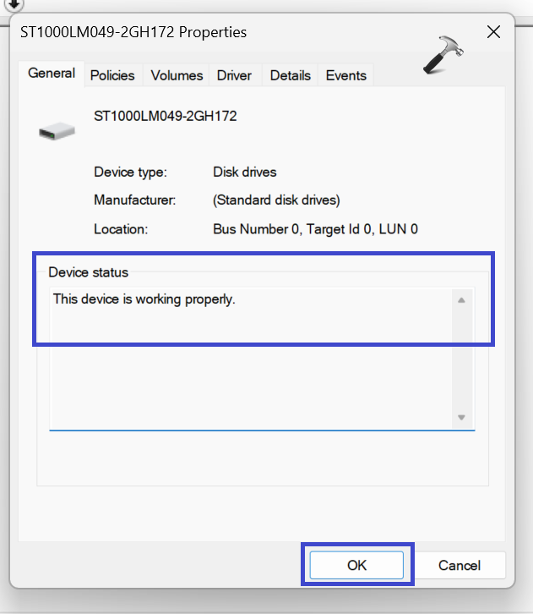This screenshot has height=614, width=533.
Task: Click the Device status scroll up arrow
Action: point(461,300)
